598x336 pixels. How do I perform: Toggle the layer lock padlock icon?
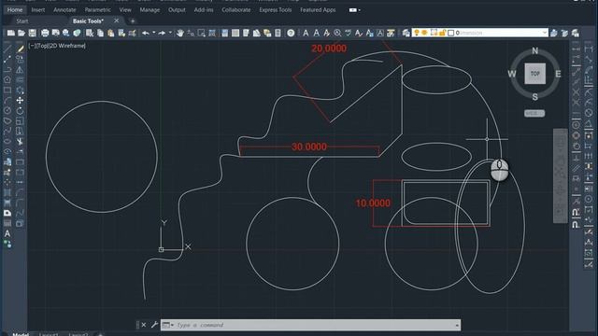442,33
